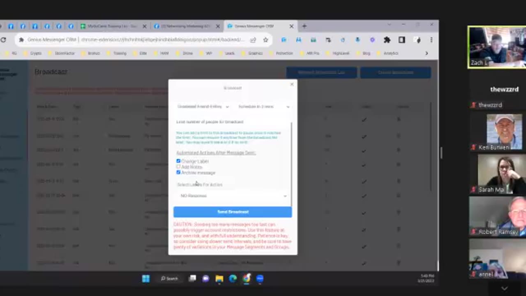Click the Windows Start button in taskbar
Screen dimensions: 526x296
point(146,279)
